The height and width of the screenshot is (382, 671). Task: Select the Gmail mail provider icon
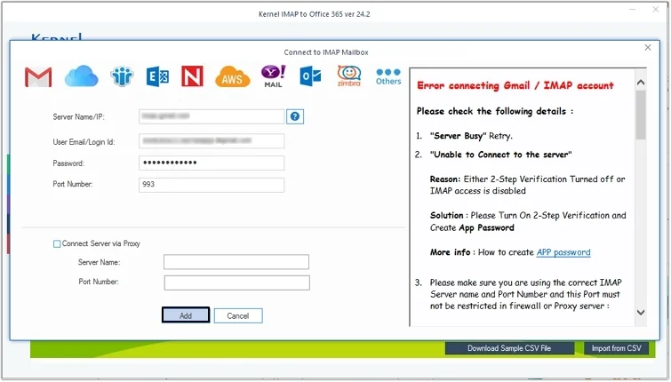click(x=38, y=77)
